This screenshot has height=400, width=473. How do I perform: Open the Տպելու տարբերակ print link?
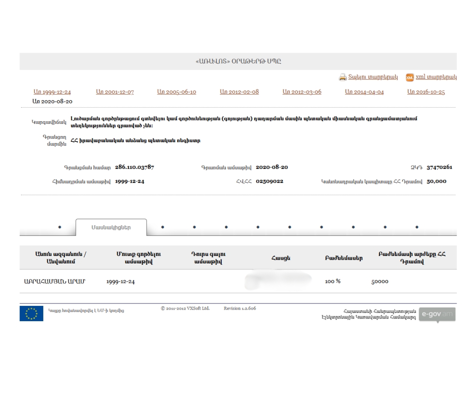pyautogui.click(x=373, y=77)
